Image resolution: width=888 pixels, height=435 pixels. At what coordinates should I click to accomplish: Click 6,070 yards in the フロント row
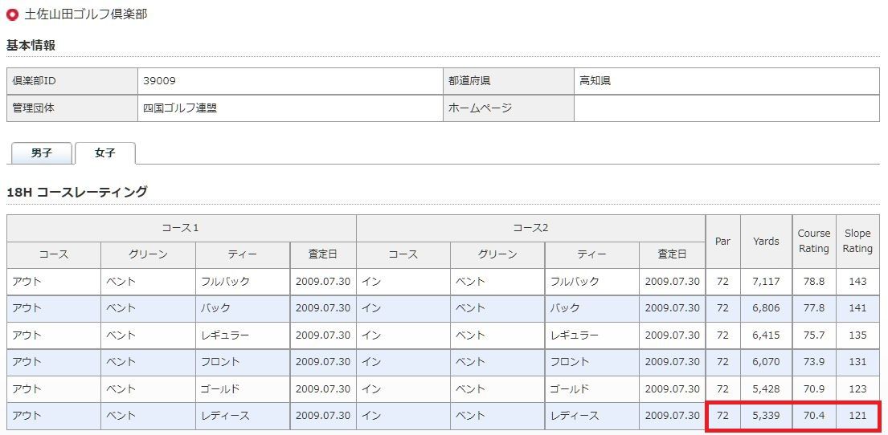tap(766, 361)
